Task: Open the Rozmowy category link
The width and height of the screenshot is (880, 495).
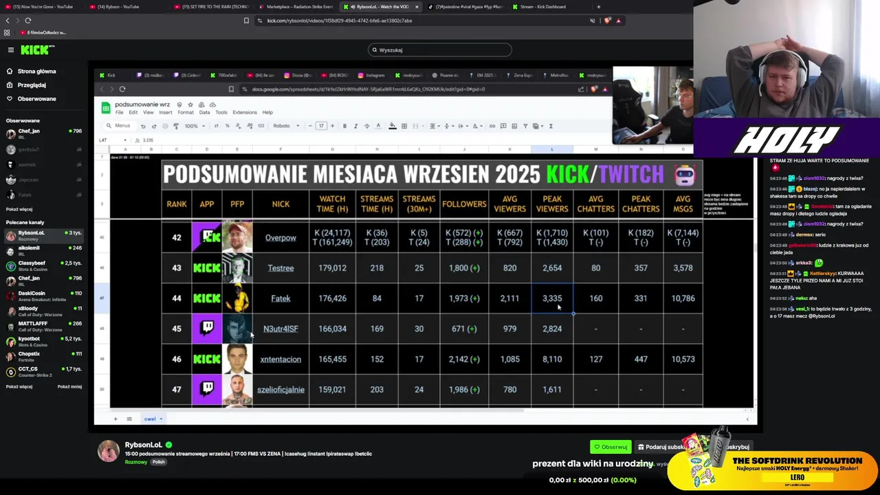Action: [x=135, y=462]
